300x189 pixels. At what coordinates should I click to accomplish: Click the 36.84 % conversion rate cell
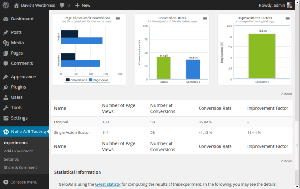pyautogui.click(x=205, y=122)
